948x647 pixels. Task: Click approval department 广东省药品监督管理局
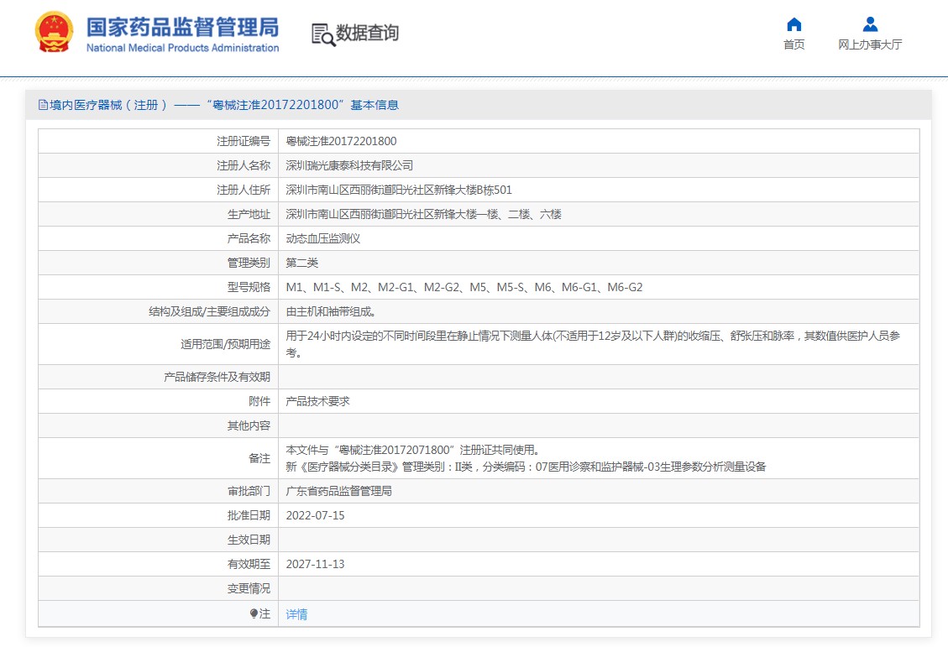338,491
